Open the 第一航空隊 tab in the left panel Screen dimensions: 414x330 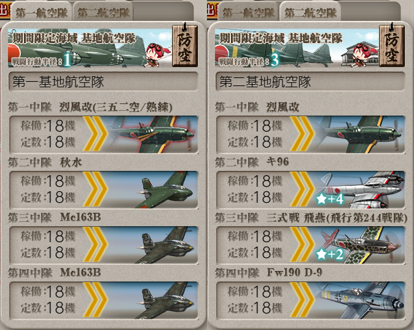(x=41, y=12)
